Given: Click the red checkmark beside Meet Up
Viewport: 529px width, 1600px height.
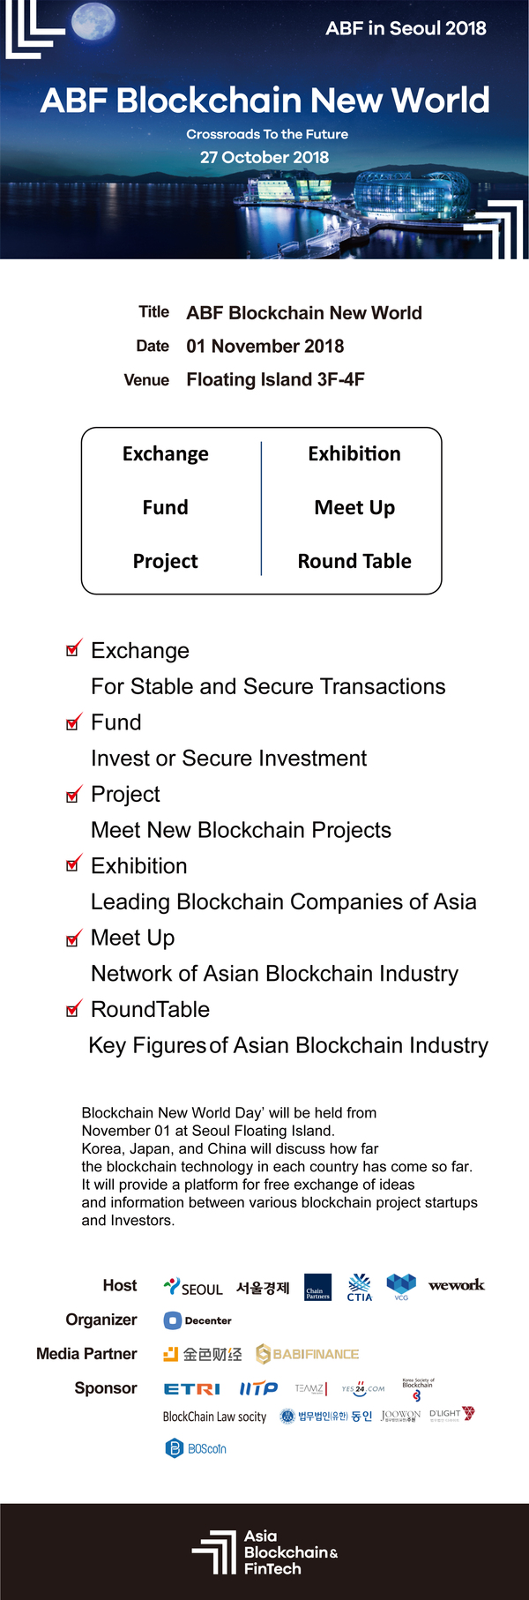Looking at the screenshot, I should point(75,937).
